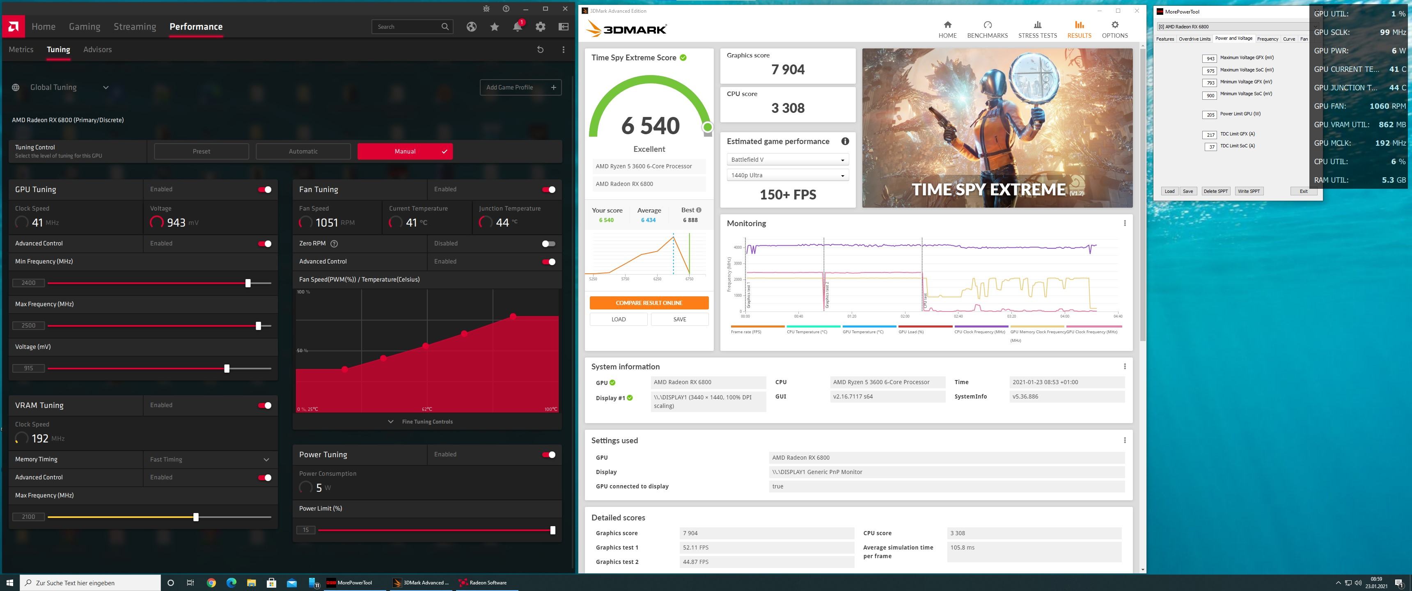The height and width of the screenshot is (591, 1412).
Task: Toggle VRAM Tuning enabled switch
Action: 265,405
